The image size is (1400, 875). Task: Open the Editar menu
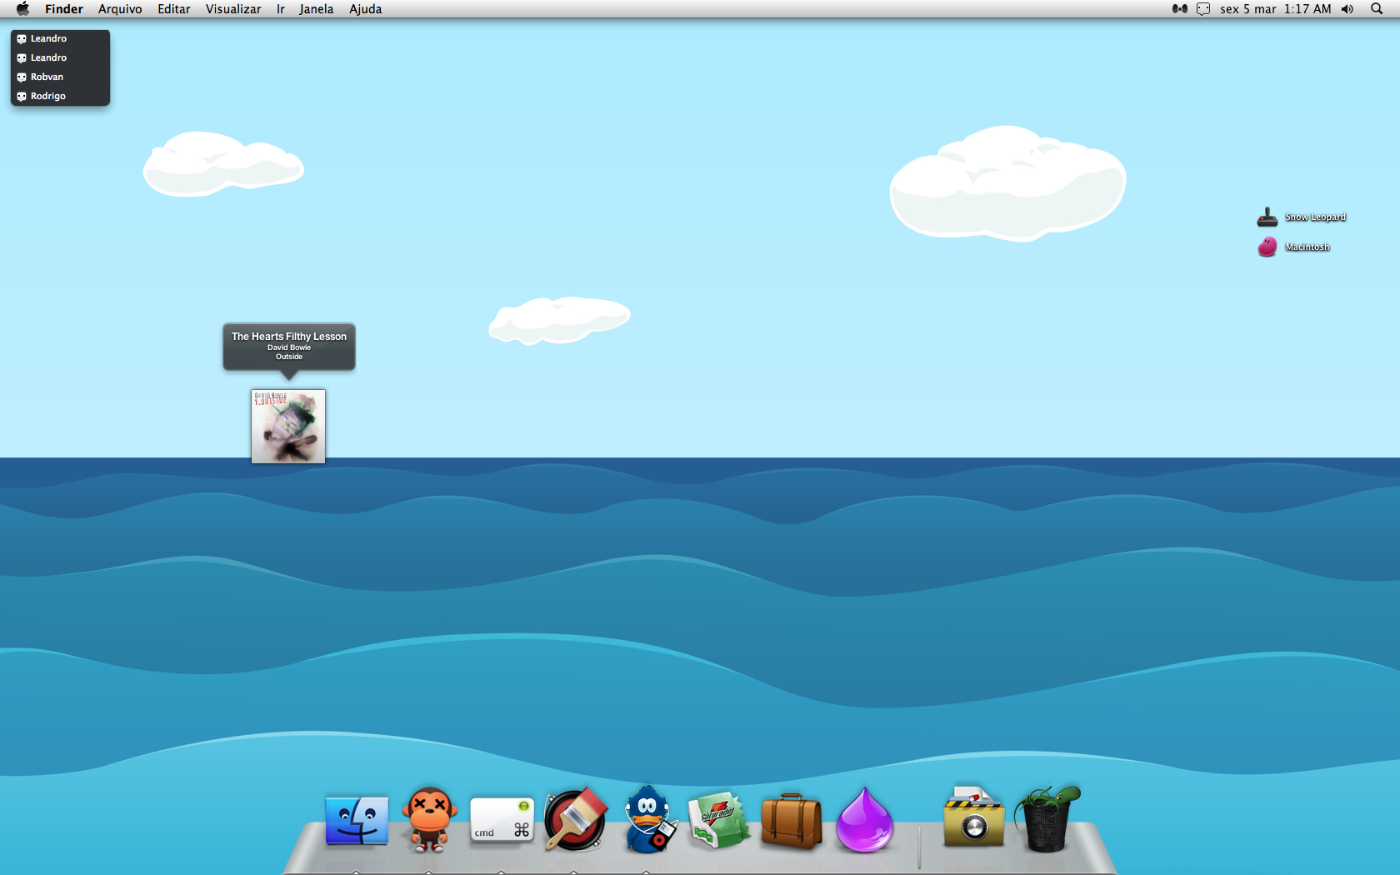[x=174, y=9]
